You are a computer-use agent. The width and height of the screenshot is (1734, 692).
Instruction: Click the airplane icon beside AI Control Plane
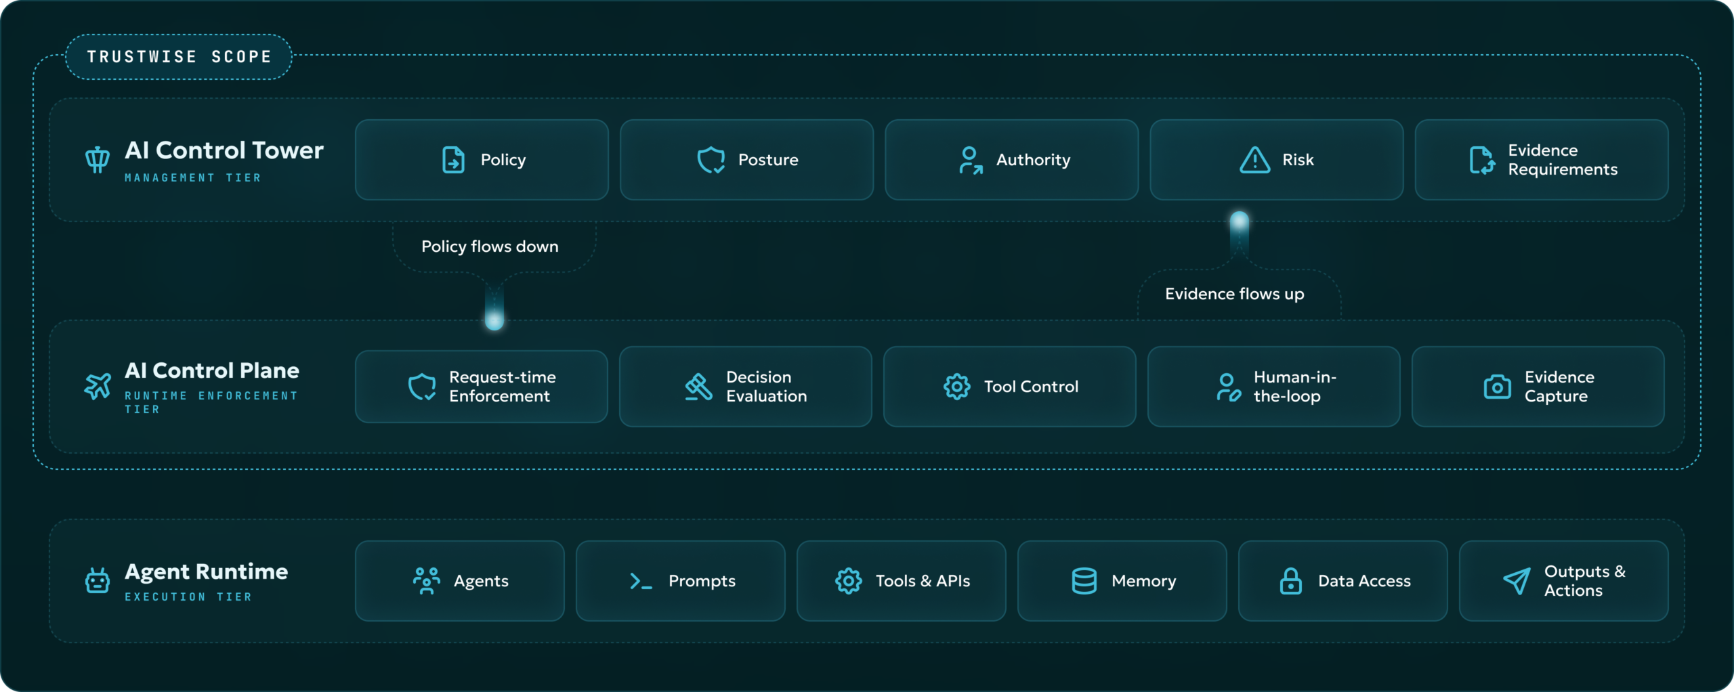98,386
